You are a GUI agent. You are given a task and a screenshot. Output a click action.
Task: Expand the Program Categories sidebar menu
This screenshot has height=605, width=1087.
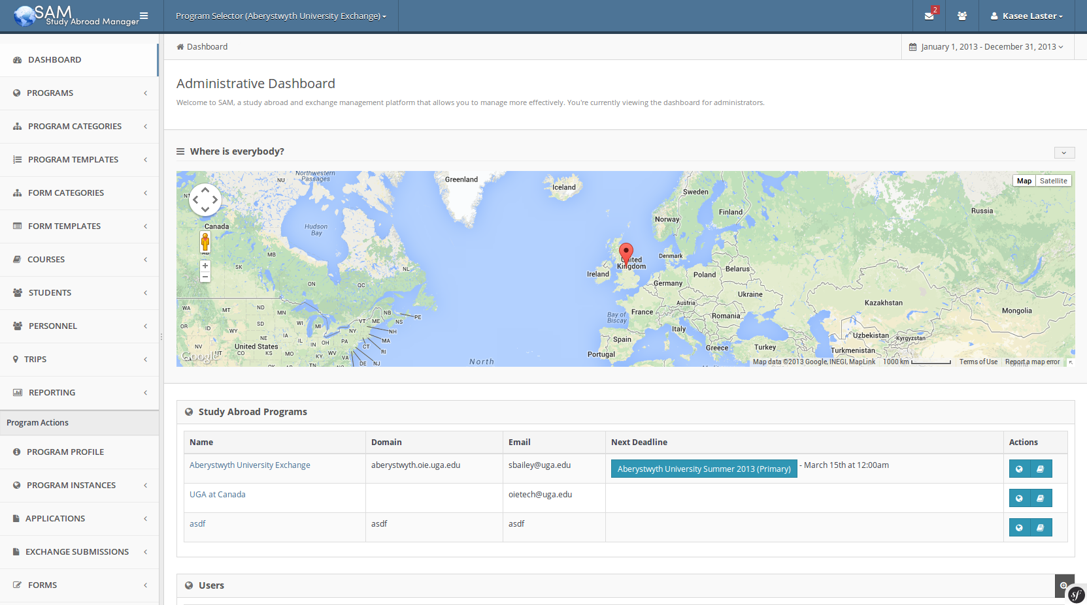click(79, 127)
